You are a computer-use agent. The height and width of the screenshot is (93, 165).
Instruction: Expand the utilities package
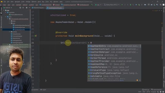pyautogui.click(x=9, y=32)
